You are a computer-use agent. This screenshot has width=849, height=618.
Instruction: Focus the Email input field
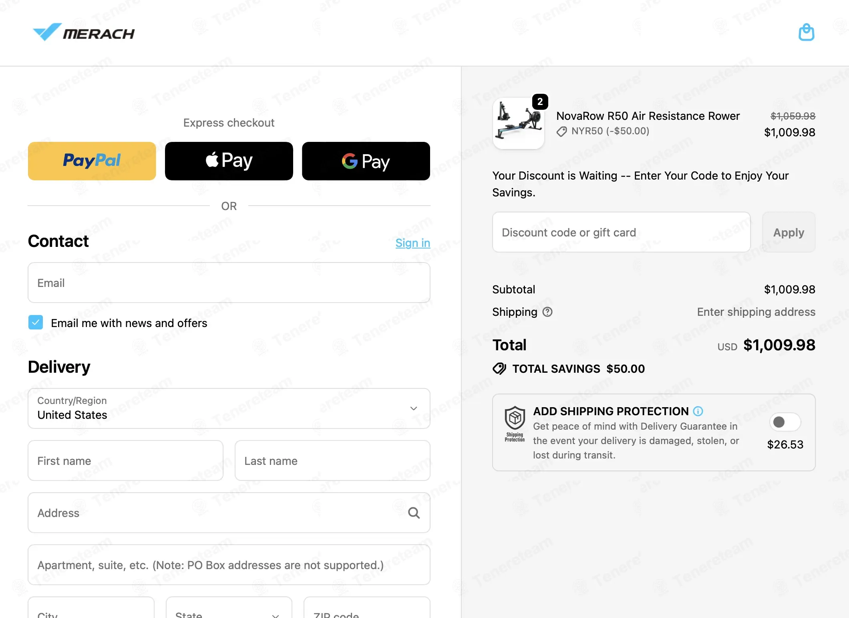coord(229,283)
